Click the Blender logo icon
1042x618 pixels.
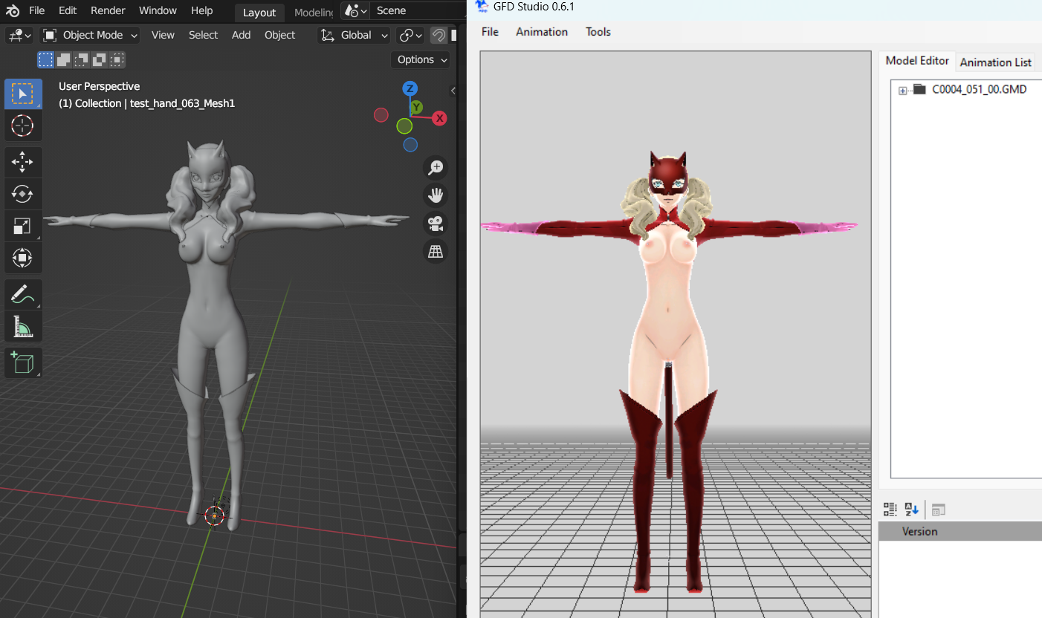(x=13, y=11)
